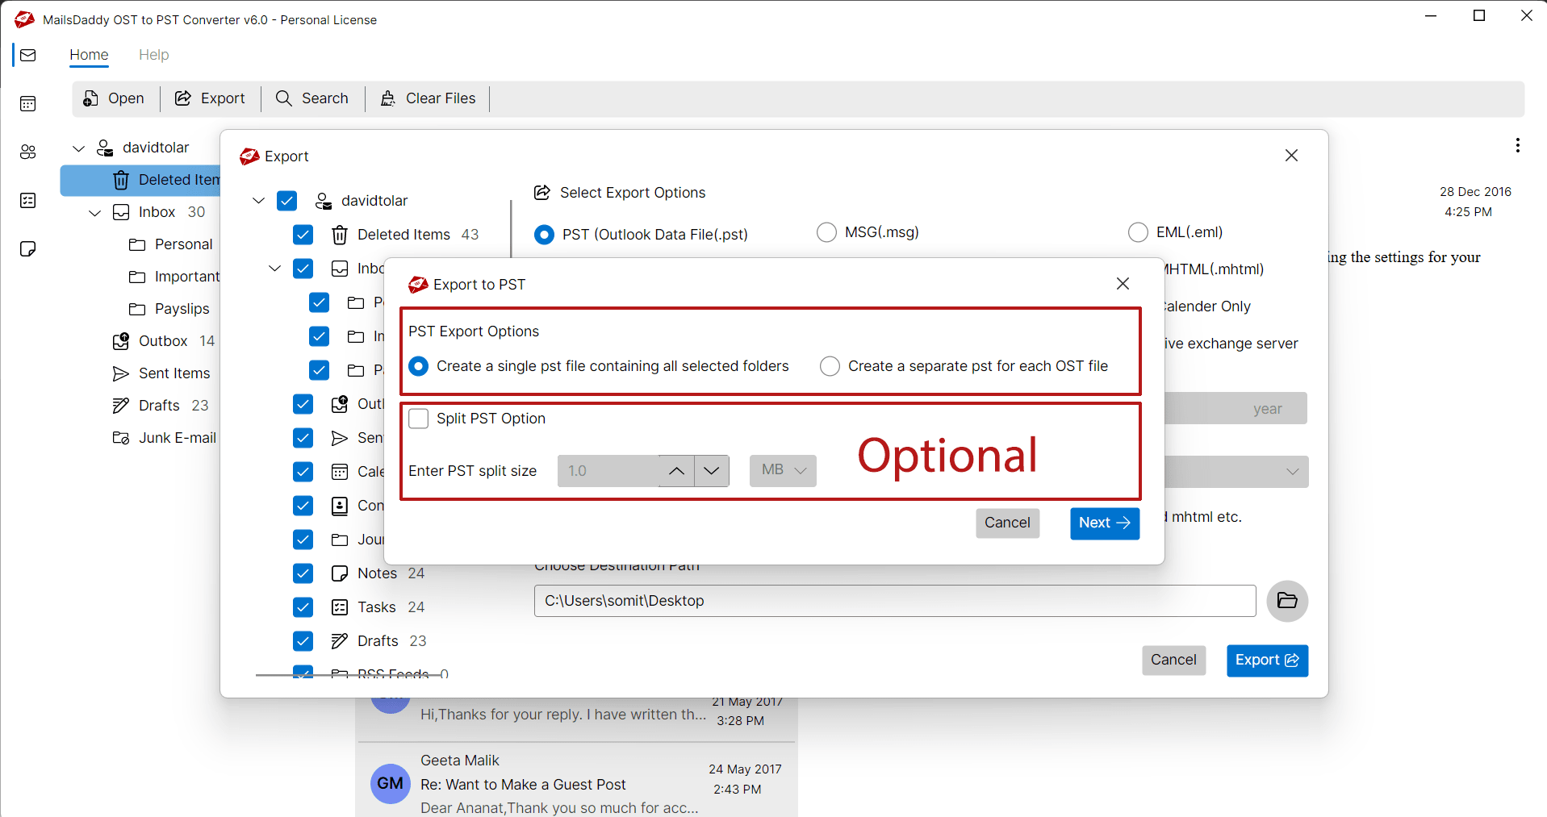Select separate pst for each OST file
Viewport: 1547px width, 817px height.
point(830,366)
